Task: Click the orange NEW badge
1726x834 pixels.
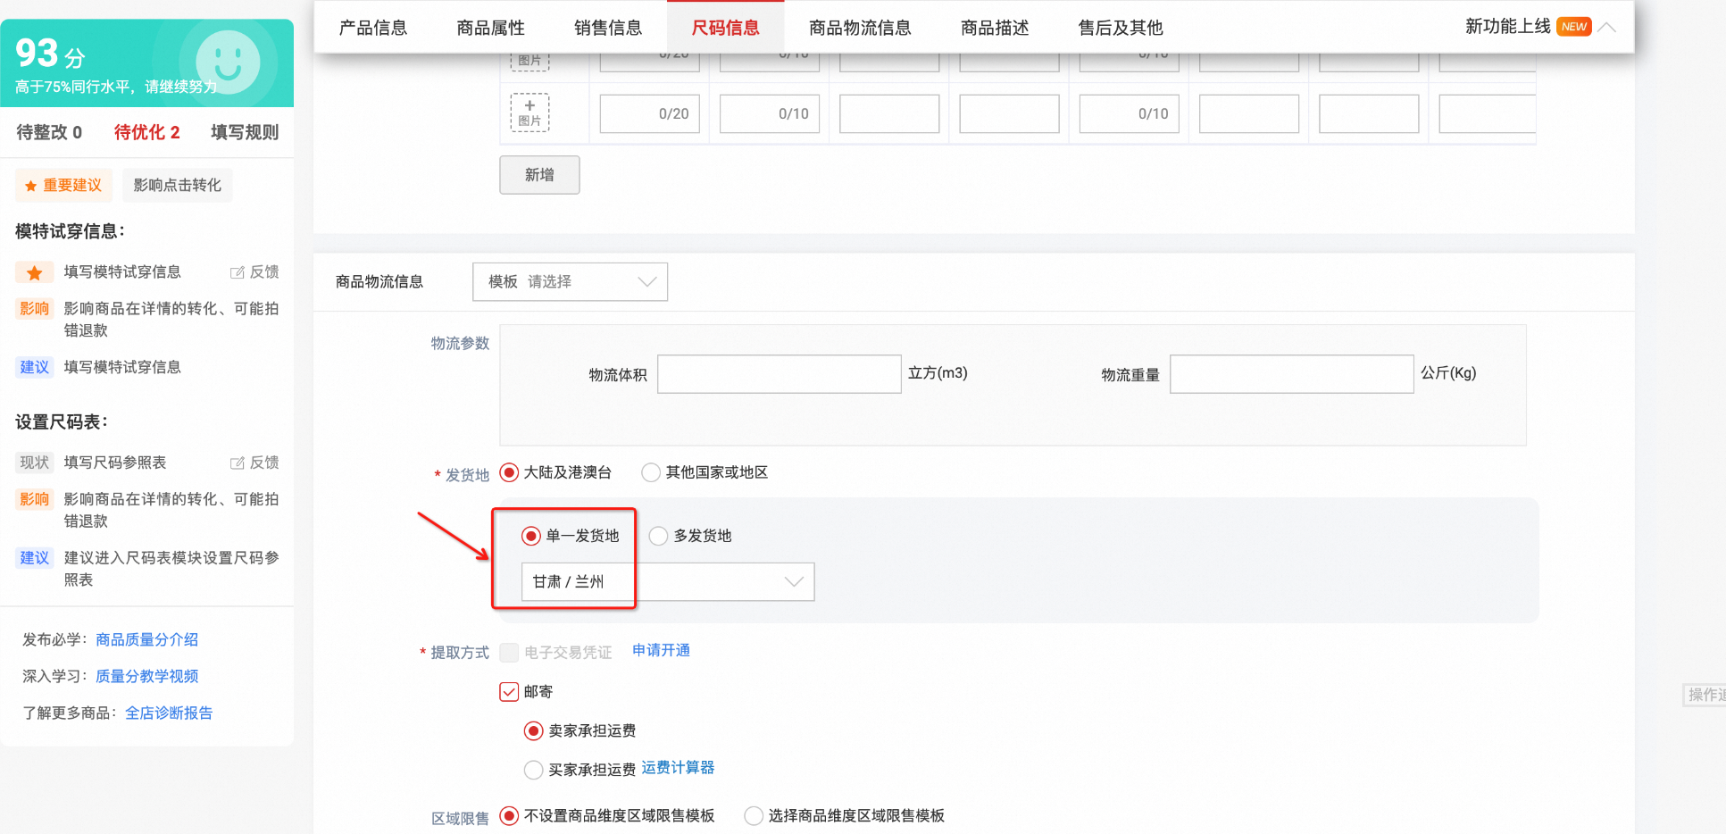Action: 1573,27
